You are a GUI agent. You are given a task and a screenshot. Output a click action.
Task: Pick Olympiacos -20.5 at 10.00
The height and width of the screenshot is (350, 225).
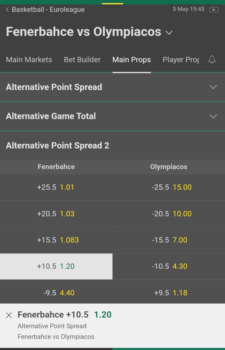(169, 214)
